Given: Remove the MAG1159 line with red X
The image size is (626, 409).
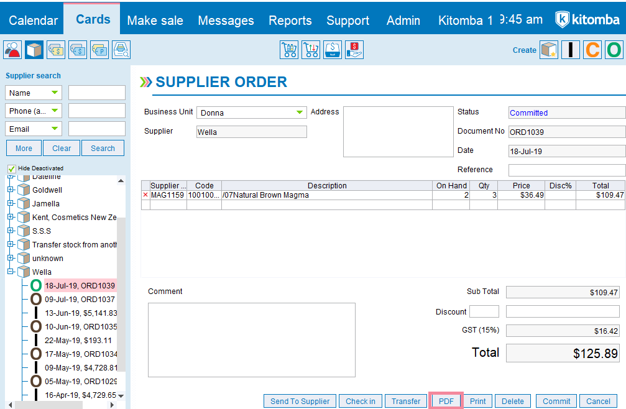Looking at the screenshot, I should (145, 195).
